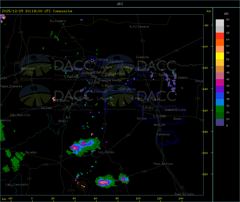Click the 'B_Campos' place label
Viewport: 240px width, 202px height.
coord(181,78)
